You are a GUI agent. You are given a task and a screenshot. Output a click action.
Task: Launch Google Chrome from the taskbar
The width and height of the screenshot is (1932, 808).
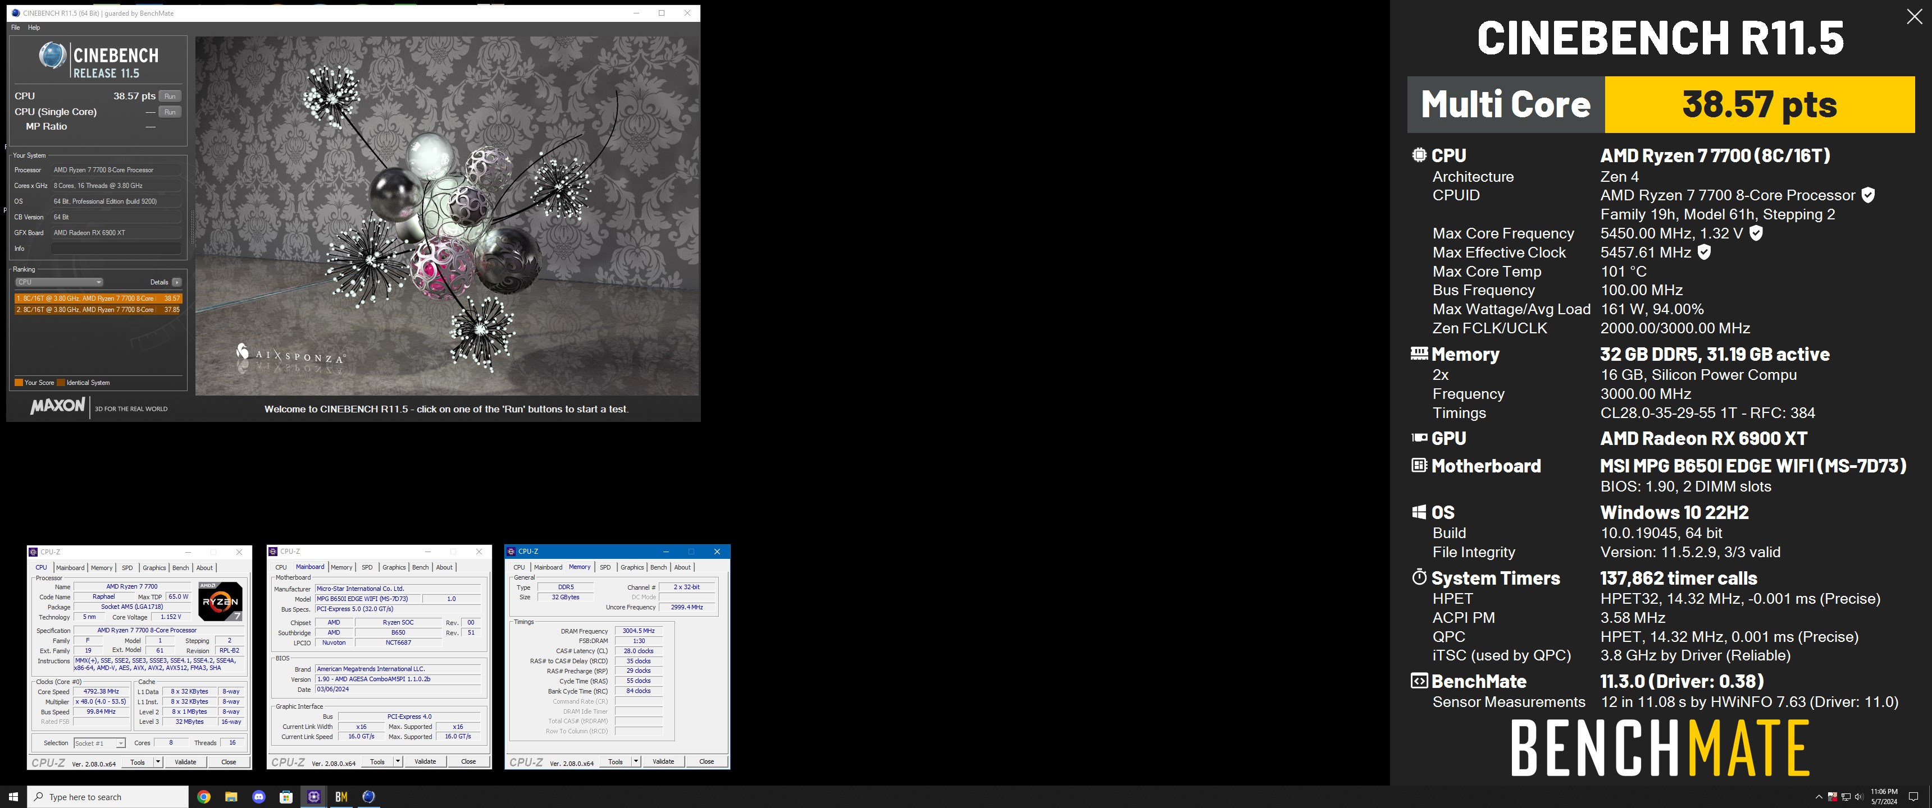203,797
